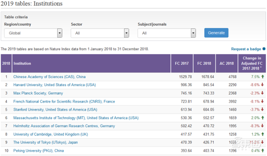Open the Region/country dropdown

pyautogui.click(x=33, y=33)
